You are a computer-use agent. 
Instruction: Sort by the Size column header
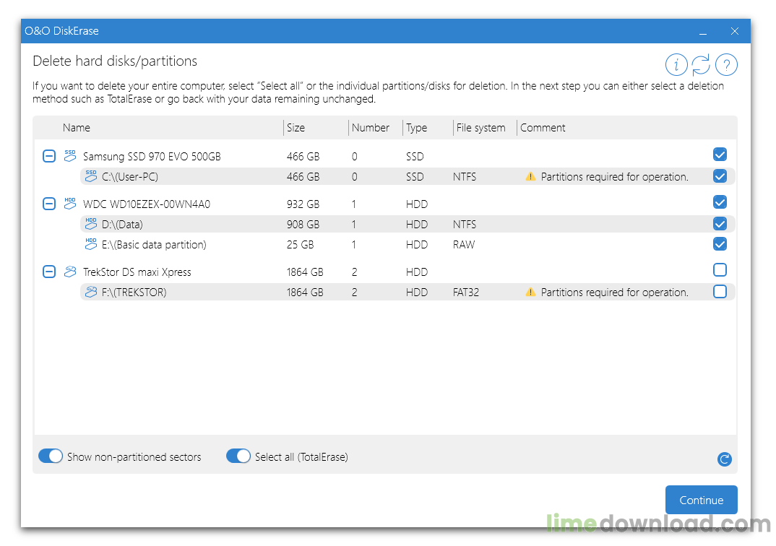tap(296, 128)
